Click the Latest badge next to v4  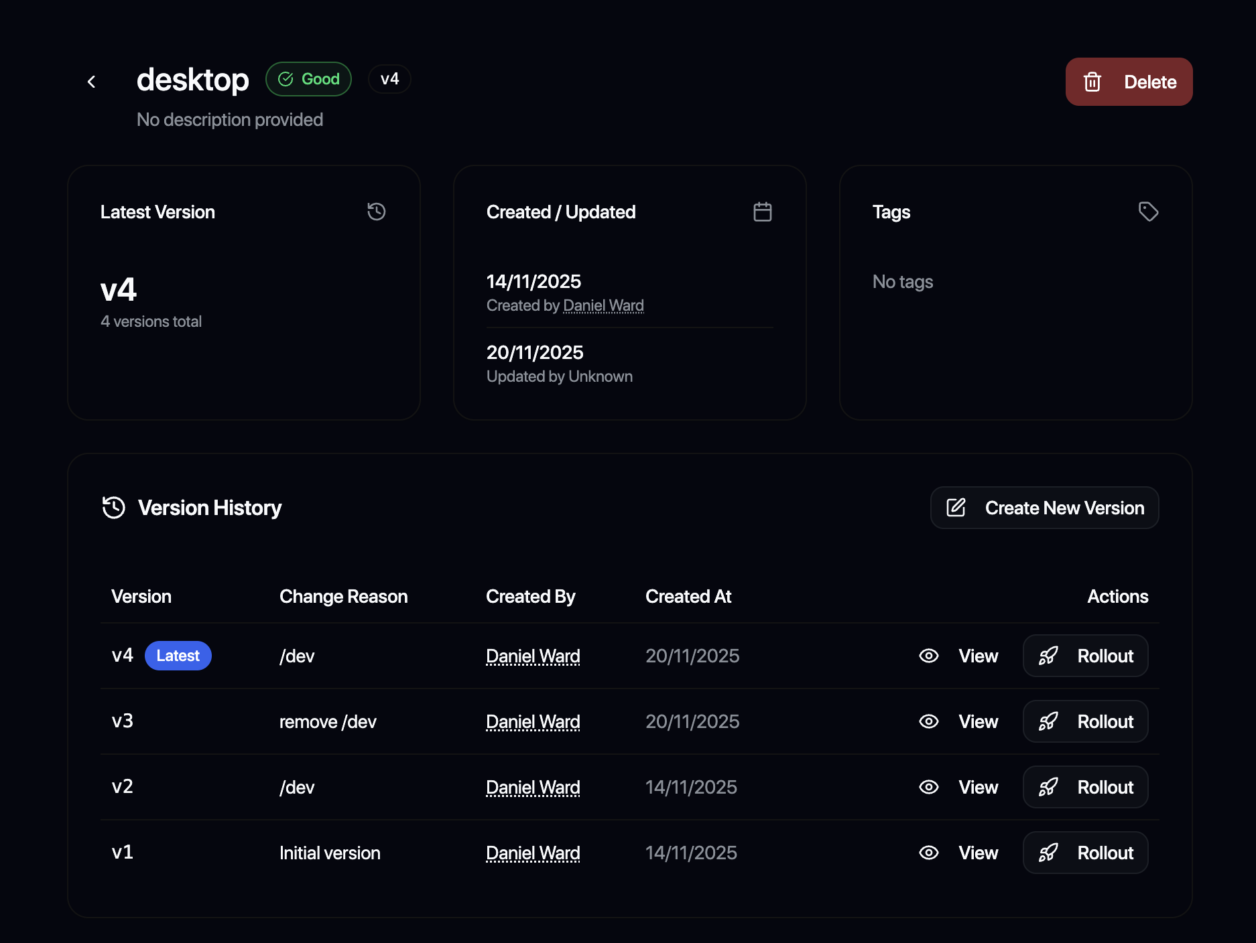[x=178, y=656]
